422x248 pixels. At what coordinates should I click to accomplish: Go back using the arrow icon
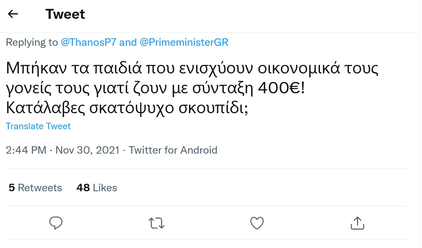click(13, 14)
